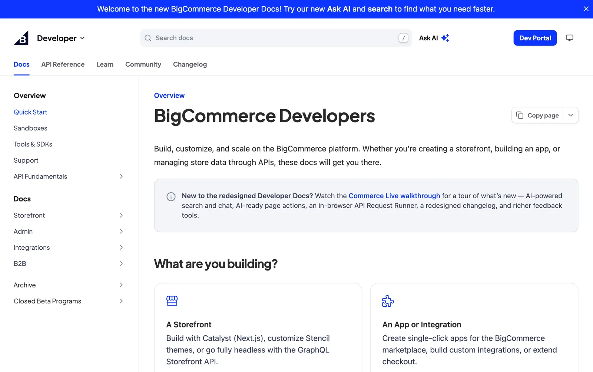Go to the Community tab
Viewport: 593px width, 372px height.
coord(143,64)
